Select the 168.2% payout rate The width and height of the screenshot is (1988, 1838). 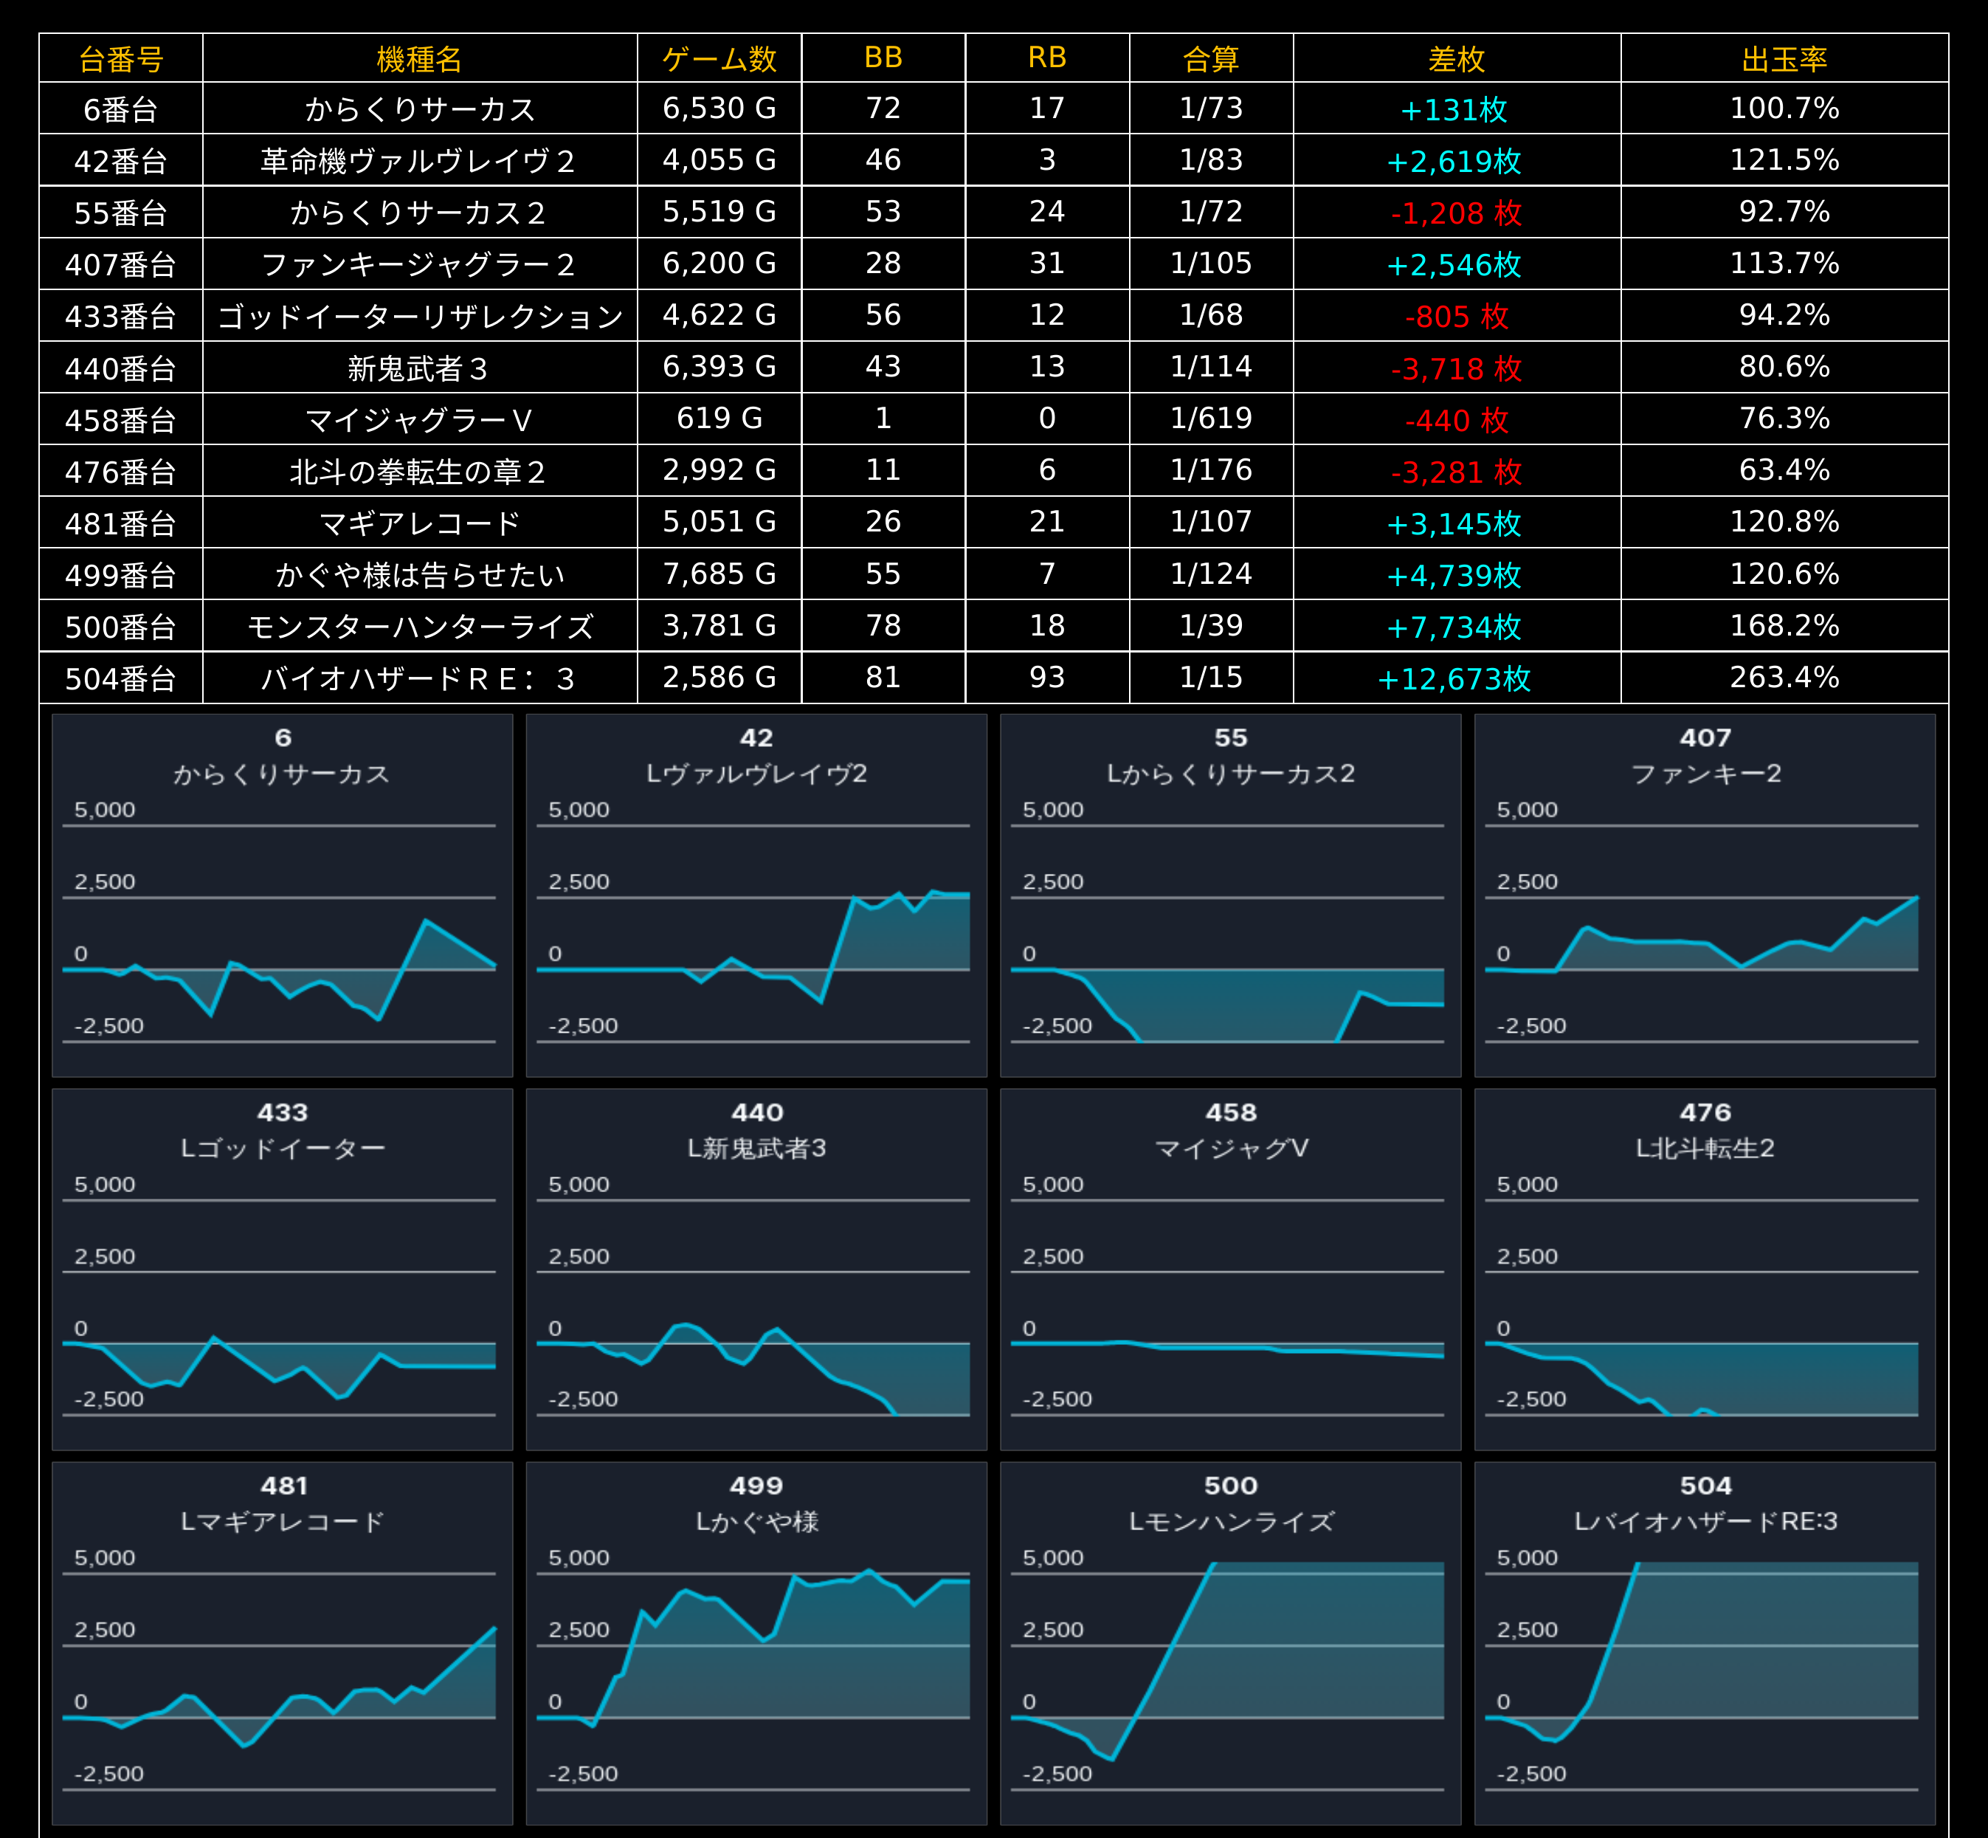(1785, 626)
